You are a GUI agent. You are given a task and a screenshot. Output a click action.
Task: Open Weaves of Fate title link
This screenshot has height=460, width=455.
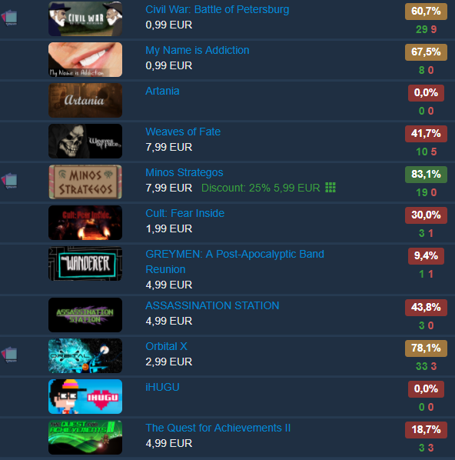tap(183, 132)
